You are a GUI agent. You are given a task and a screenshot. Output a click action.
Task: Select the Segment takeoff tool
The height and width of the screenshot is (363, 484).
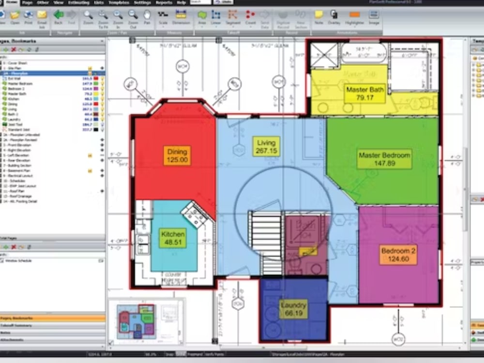[233, 17]
